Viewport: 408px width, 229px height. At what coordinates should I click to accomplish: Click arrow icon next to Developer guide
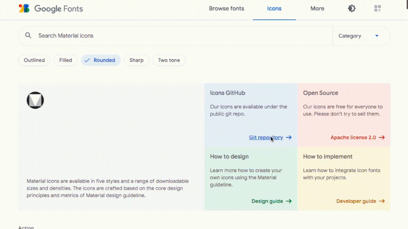tap(382, 201)
